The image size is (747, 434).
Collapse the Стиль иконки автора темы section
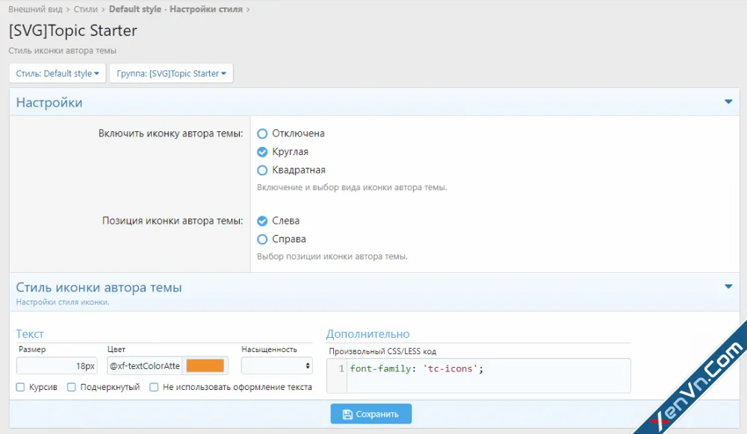728,286
